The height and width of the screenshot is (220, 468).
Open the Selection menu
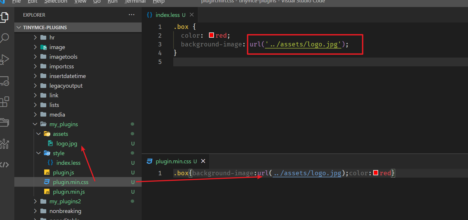click(56, 1)
